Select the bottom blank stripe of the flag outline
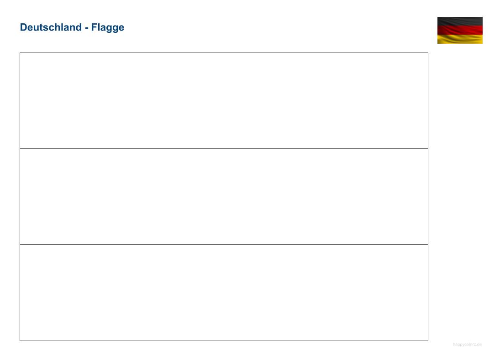Image resolution: width=500 pixels, height=362 pixels. tap(224, 293)
